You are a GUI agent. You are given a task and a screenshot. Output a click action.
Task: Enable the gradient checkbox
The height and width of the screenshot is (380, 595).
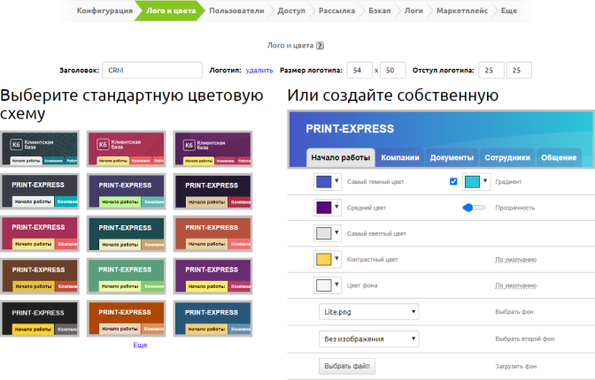pyautogui.click(x=454, y=182)
